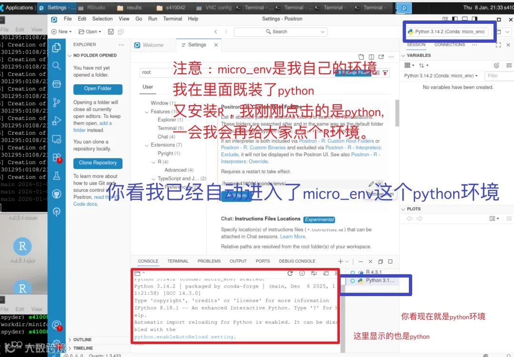Select the Pyright settings tree item

[x=168, y=153]
